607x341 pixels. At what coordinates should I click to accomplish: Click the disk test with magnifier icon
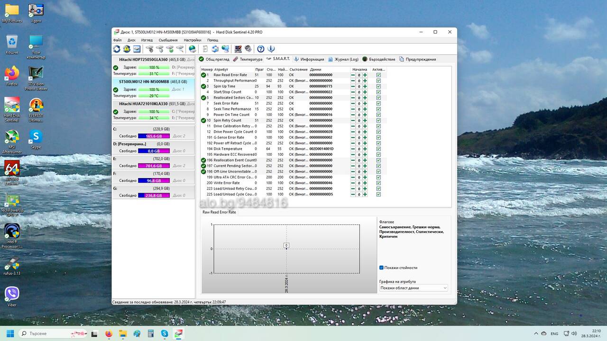pos(180,49)
